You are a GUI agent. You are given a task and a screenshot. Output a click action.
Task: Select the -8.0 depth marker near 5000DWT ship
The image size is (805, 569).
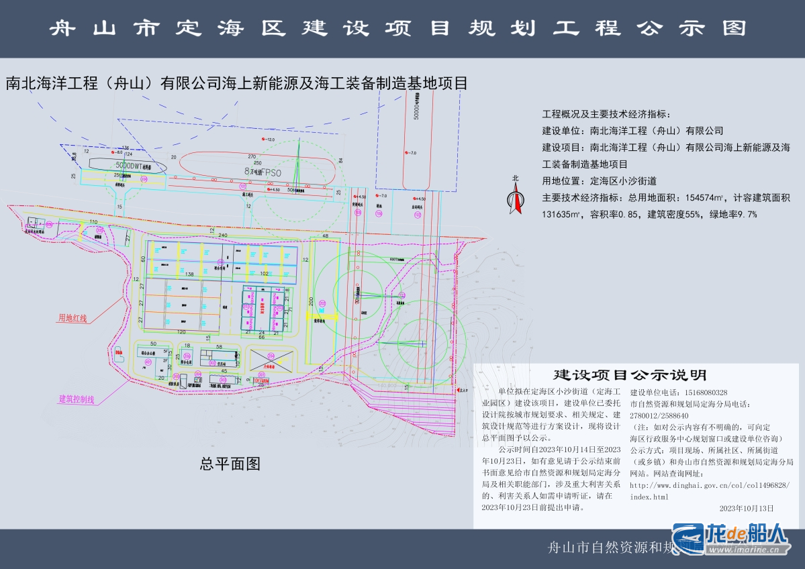coord(119,153)
